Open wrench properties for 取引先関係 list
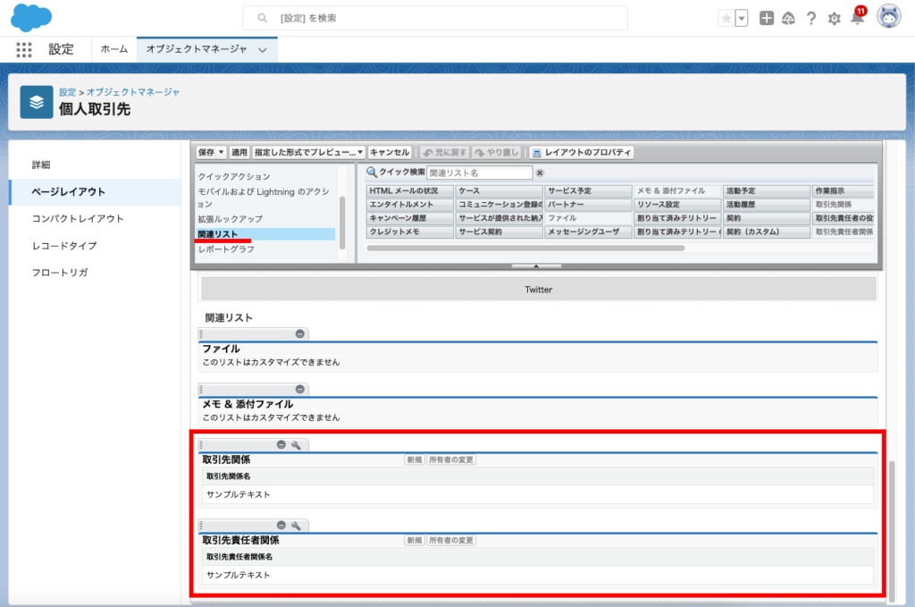Screen dimensions: 915x607 click(296, 444)
